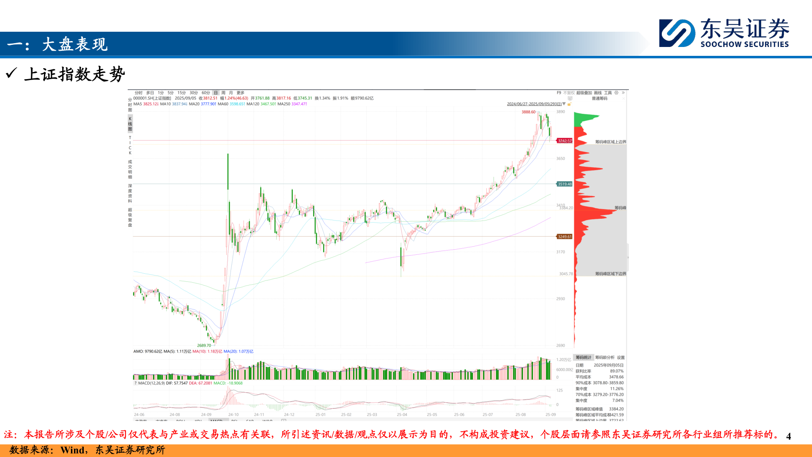Viewport: 812px width, 457px height.
Task: Click the WP icon above the chip panel
Action: pos(570,98)
